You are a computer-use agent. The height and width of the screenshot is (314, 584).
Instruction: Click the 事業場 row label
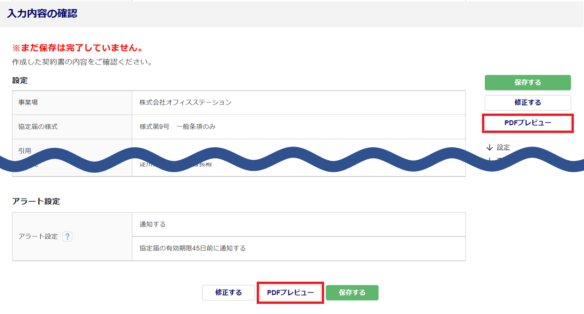28,103
